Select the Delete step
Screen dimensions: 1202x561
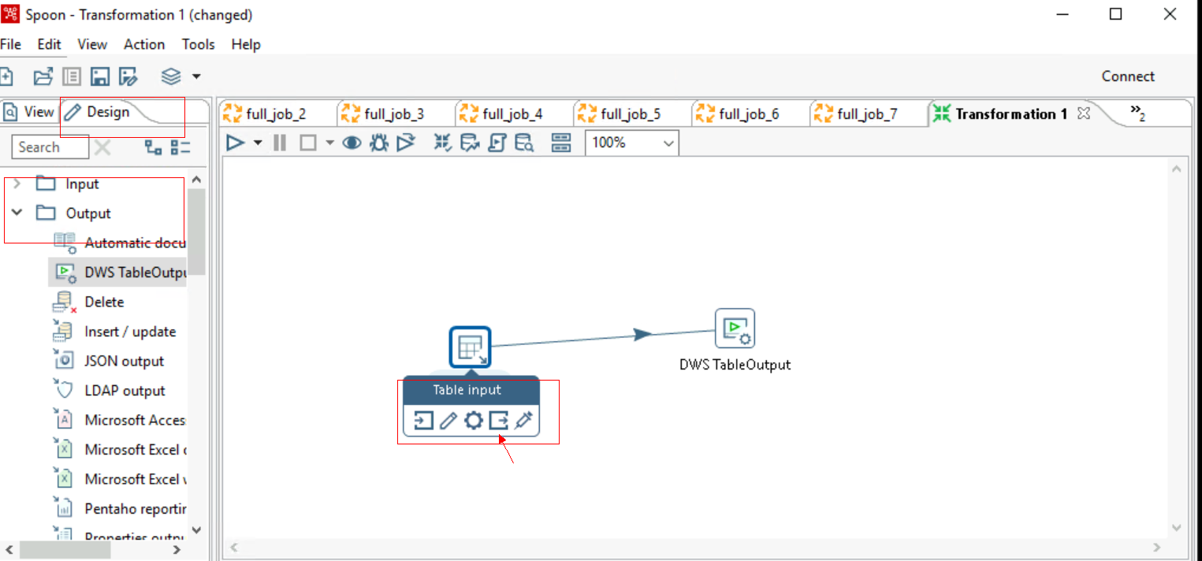point(88,302)
